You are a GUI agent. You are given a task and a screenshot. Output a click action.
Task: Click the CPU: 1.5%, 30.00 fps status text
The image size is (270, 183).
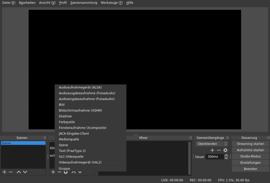click(234, 180)
